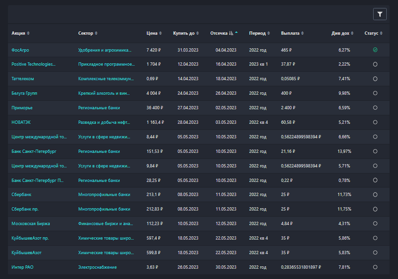The width and height of the screenshot is (398, 279).
Task: Click the green check status for ФосАгро
Action: click(x=375, y=50)
